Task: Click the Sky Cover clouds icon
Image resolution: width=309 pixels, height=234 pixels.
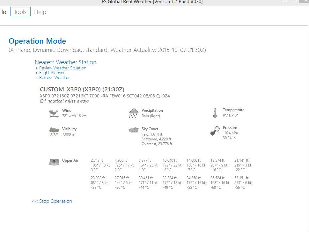Action: click(133, 130)
